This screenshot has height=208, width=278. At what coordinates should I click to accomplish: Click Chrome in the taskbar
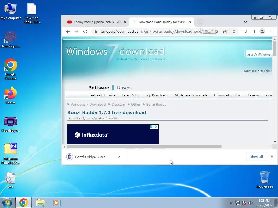pyautogui.click(x=24, y=203)
